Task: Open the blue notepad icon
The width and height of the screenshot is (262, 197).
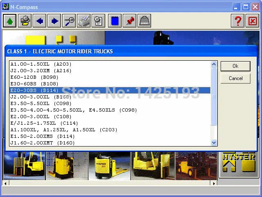Action: (115, 21)
